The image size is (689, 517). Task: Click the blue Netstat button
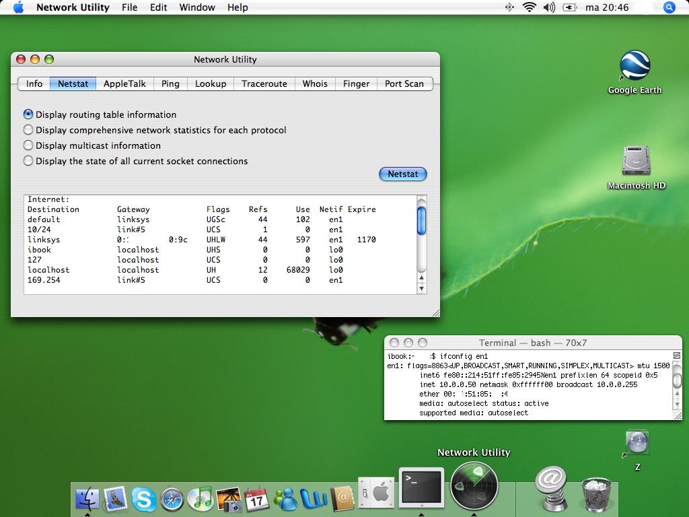click(402, 174)
